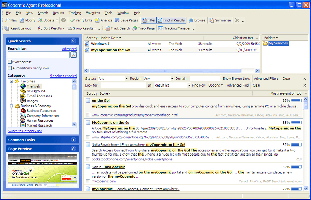Click the magnifier search button in Quick Search
Screen dimensions: 311x200
[x=73, y=55]
